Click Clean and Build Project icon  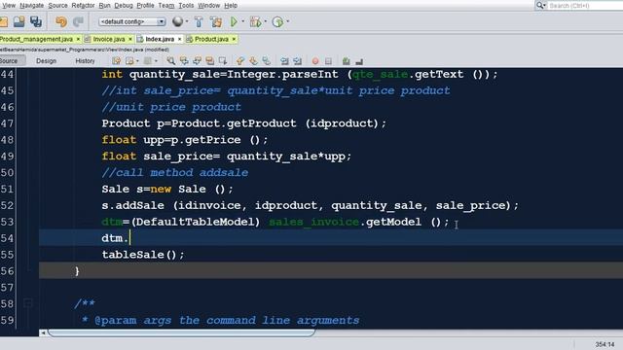[216, 21]
